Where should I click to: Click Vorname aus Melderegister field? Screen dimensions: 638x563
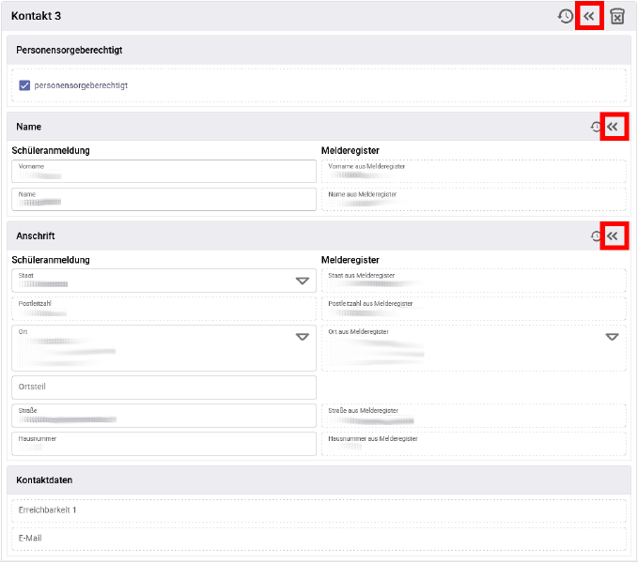tap(474, 171)
